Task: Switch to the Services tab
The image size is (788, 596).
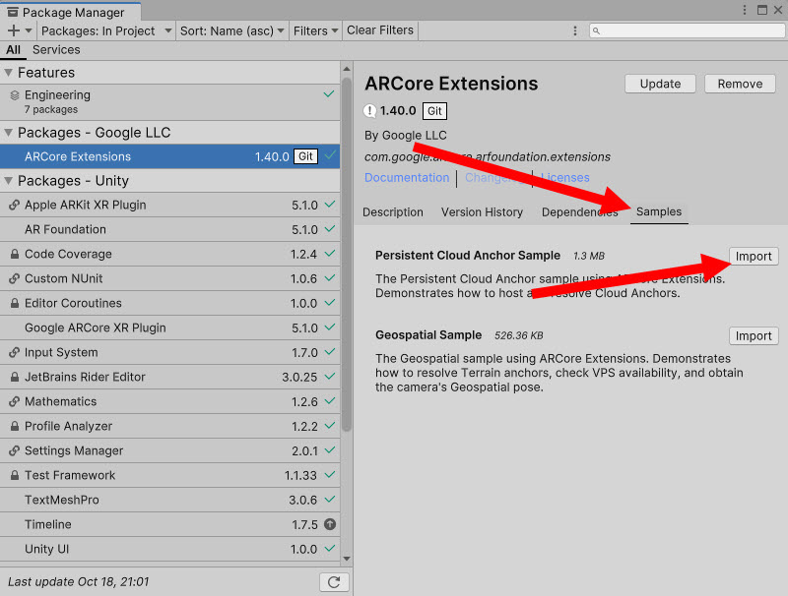Action: (x=56, y=49)
